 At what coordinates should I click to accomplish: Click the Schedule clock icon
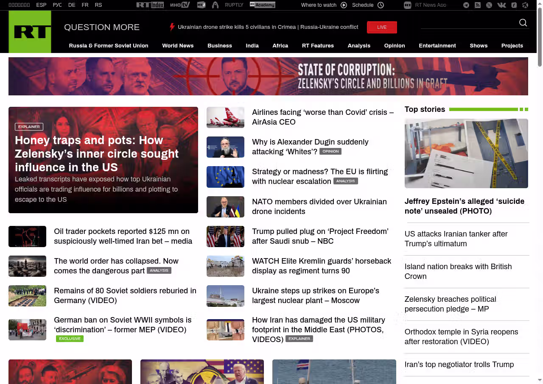coord(381,5)
